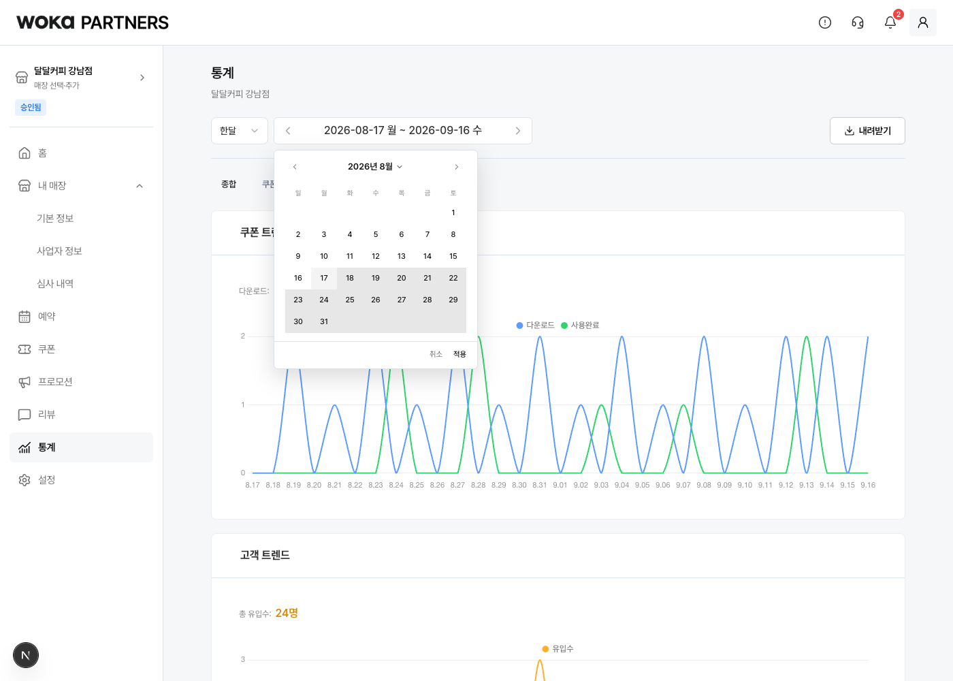Open the 한달 period dropdown

[x=240, y=131]
